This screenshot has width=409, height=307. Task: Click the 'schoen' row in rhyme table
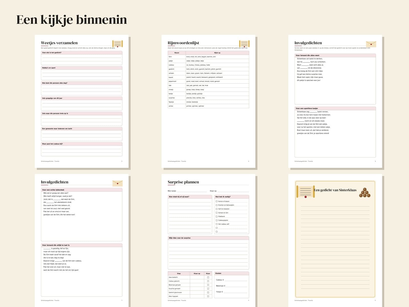pyautogui.click(x=208, y=73)
